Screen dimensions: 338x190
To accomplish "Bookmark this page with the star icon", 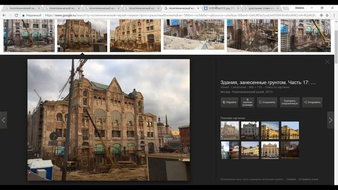I will (x=327, y=15).
